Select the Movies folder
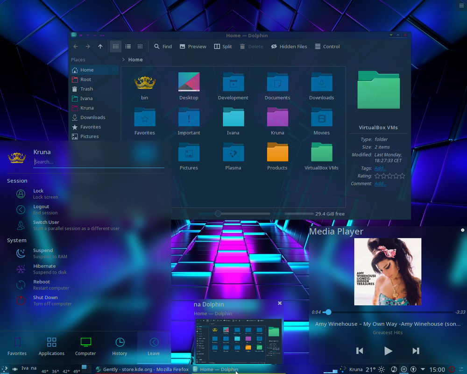 [x=322, y=121]
